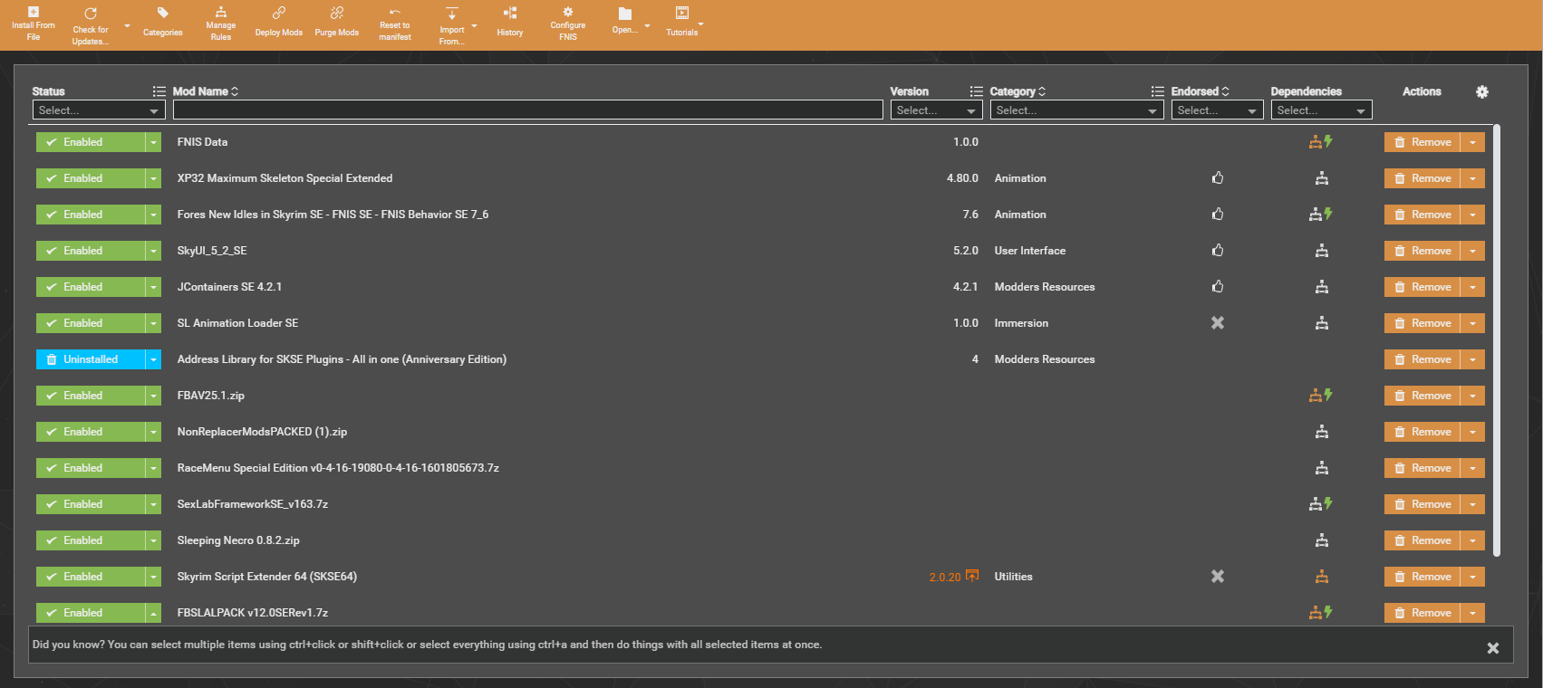Open the Tutorials toolbar icon
This screenshot has height=688, width=1543.
(x=682, y=14)
